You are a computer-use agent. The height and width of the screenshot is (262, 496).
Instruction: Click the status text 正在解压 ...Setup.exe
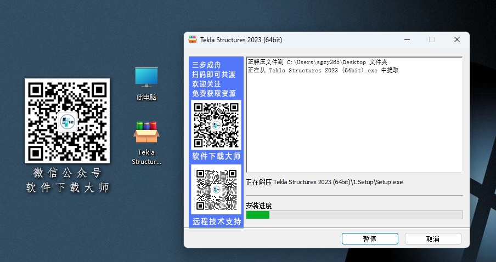pyautogui.click(x=325, y=183)
